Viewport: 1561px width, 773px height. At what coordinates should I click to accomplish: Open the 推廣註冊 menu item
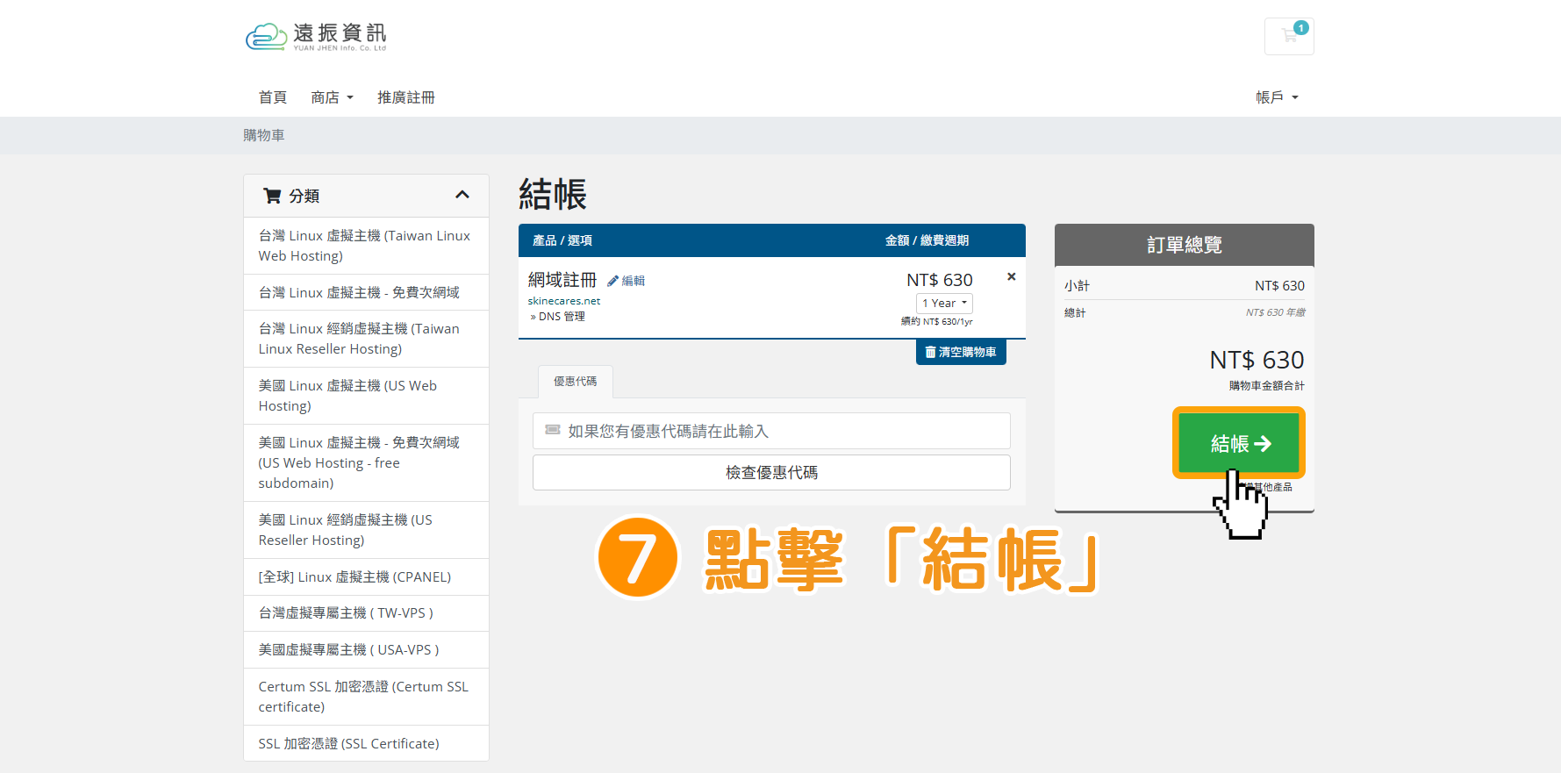(405, 97)
